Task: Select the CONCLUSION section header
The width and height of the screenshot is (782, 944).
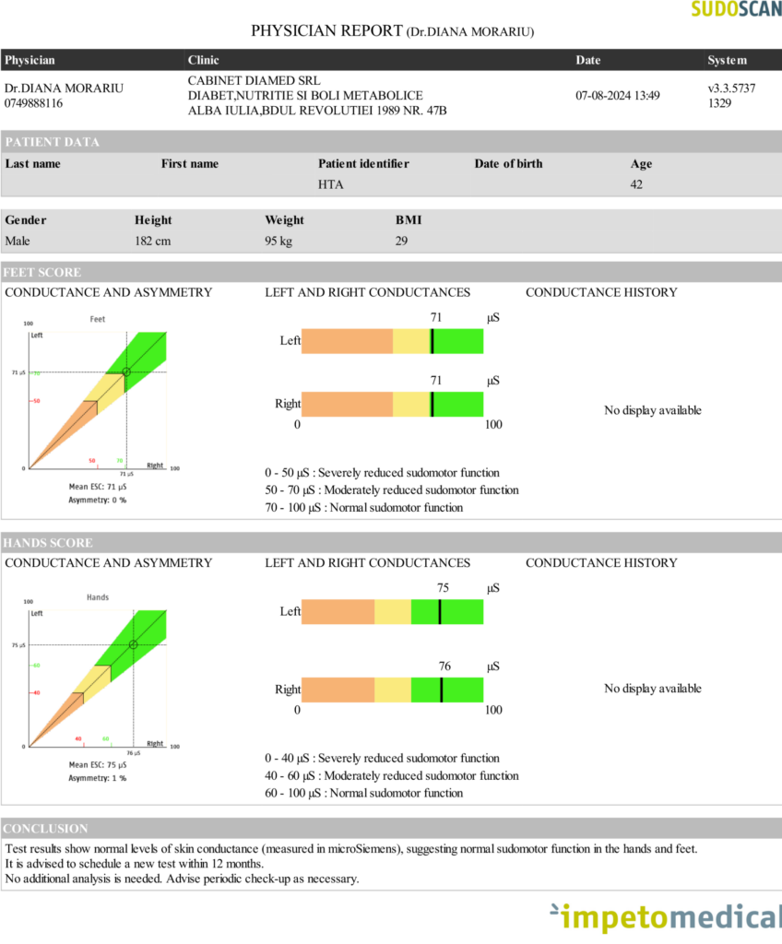Action: click(x=46, y=829)
